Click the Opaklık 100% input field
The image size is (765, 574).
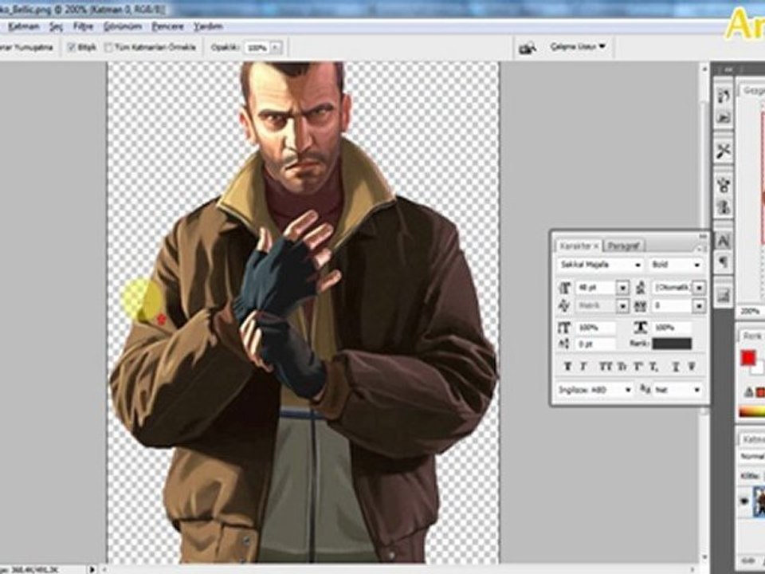pyautogui.click(x=257, y=48)
